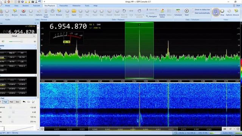Set AGC speed to Slow
The width and height of the screenshot is (242, 136).
point(18,102)
